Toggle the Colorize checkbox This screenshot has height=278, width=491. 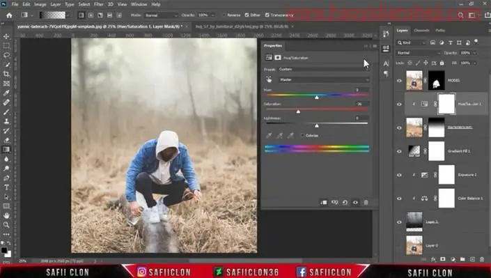[x=302, y=135]
